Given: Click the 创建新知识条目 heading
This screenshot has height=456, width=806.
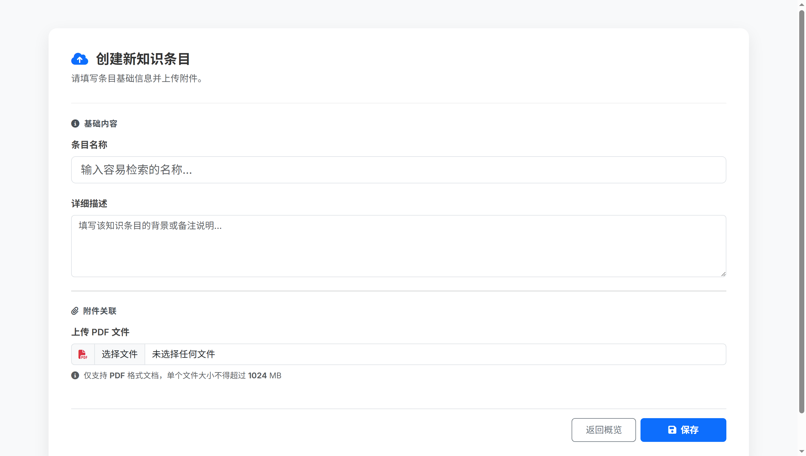Looking at the screenshot, I should click(x=143, y=59).
